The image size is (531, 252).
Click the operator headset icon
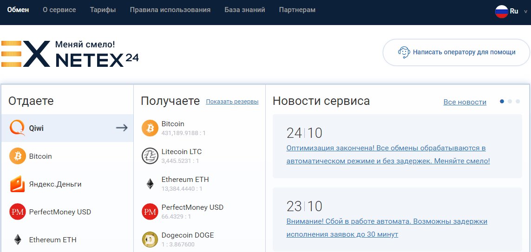[x=404, y=52]
